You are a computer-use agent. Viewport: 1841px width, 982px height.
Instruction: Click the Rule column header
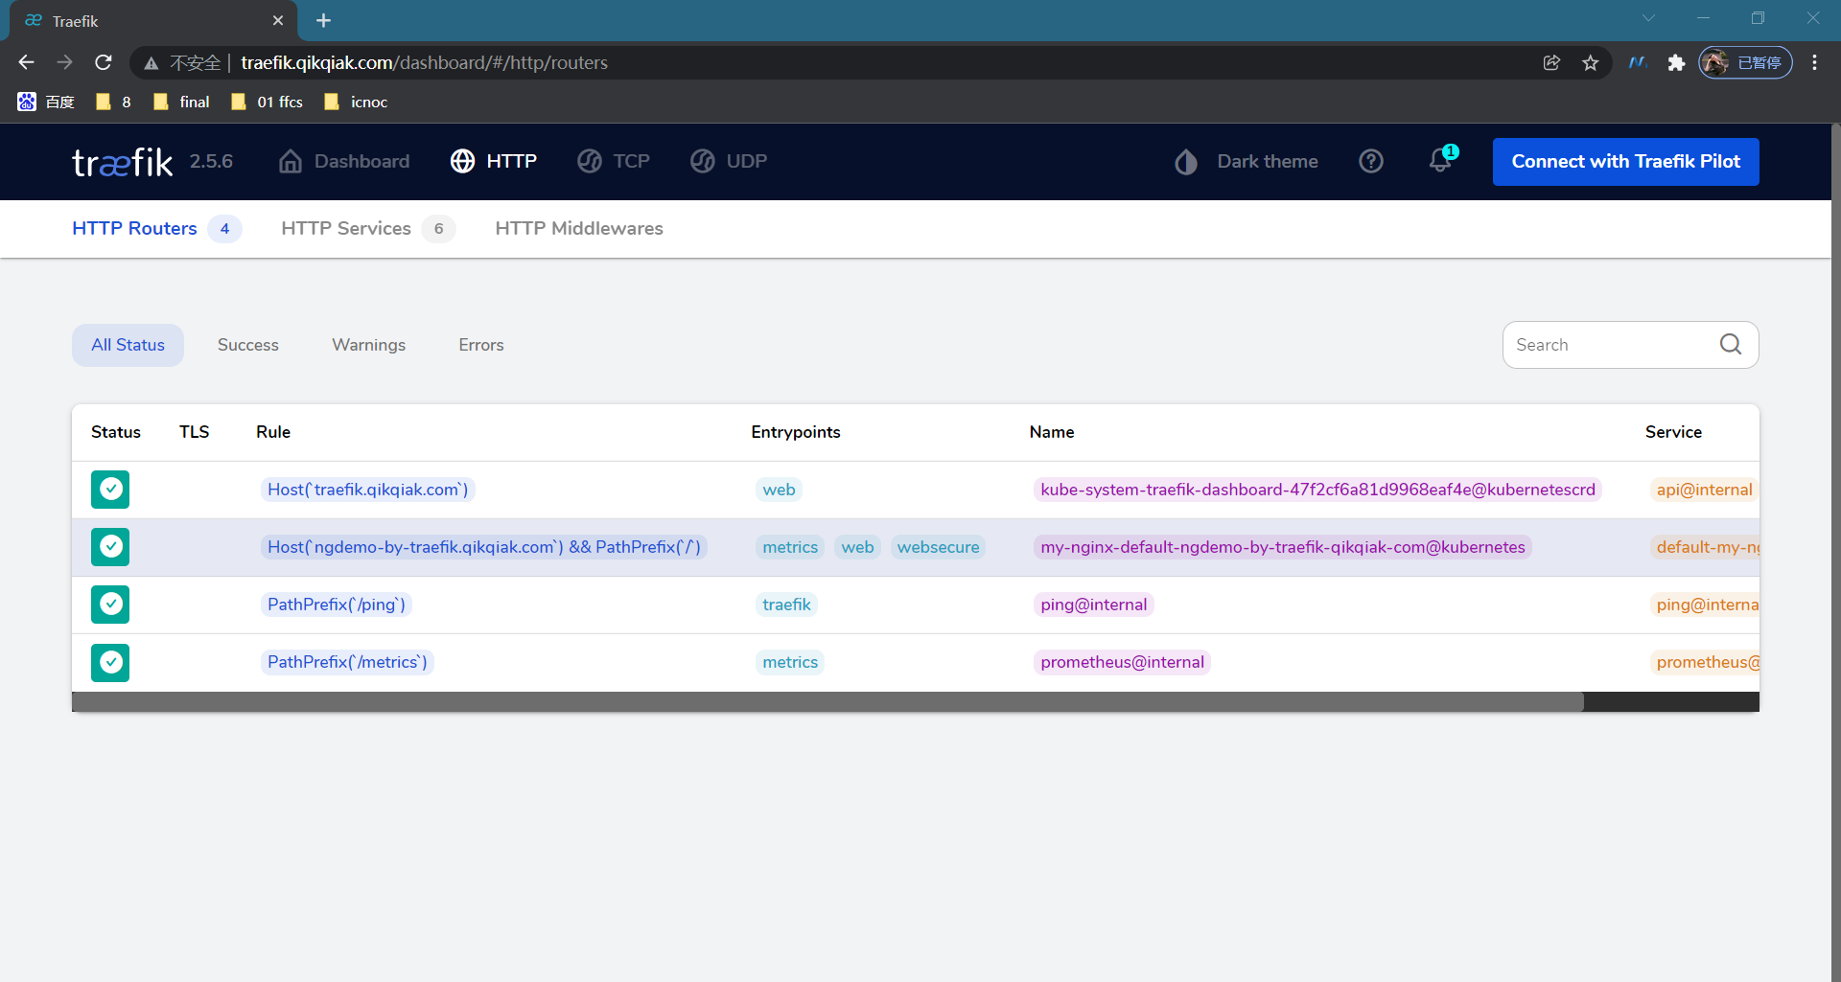pyautogui.click(x=273, y=432)
